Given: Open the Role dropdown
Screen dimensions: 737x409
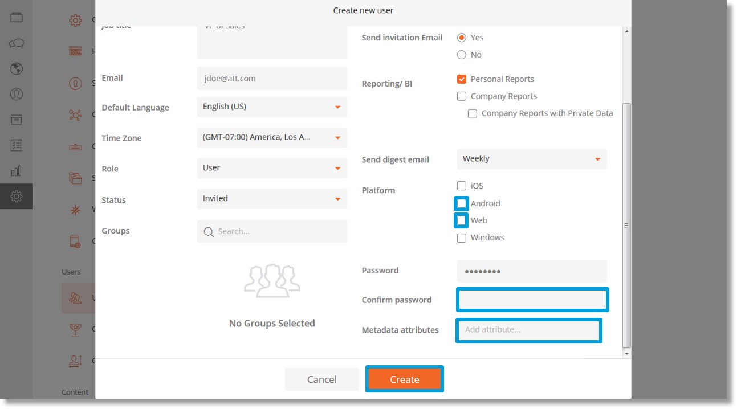Looking at the screenshot, I should click(272, 169).
